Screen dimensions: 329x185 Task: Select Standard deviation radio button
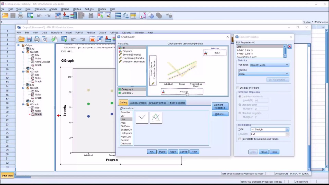click(240, 113)
